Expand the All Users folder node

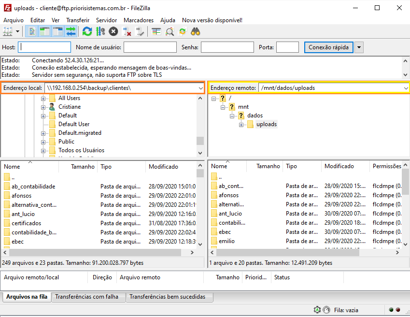pos(43,99)
